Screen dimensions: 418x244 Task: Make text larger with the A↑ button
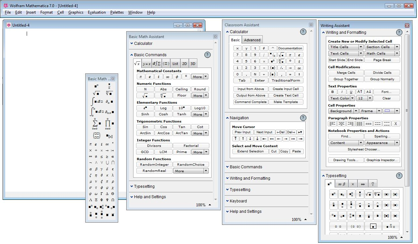360,92
